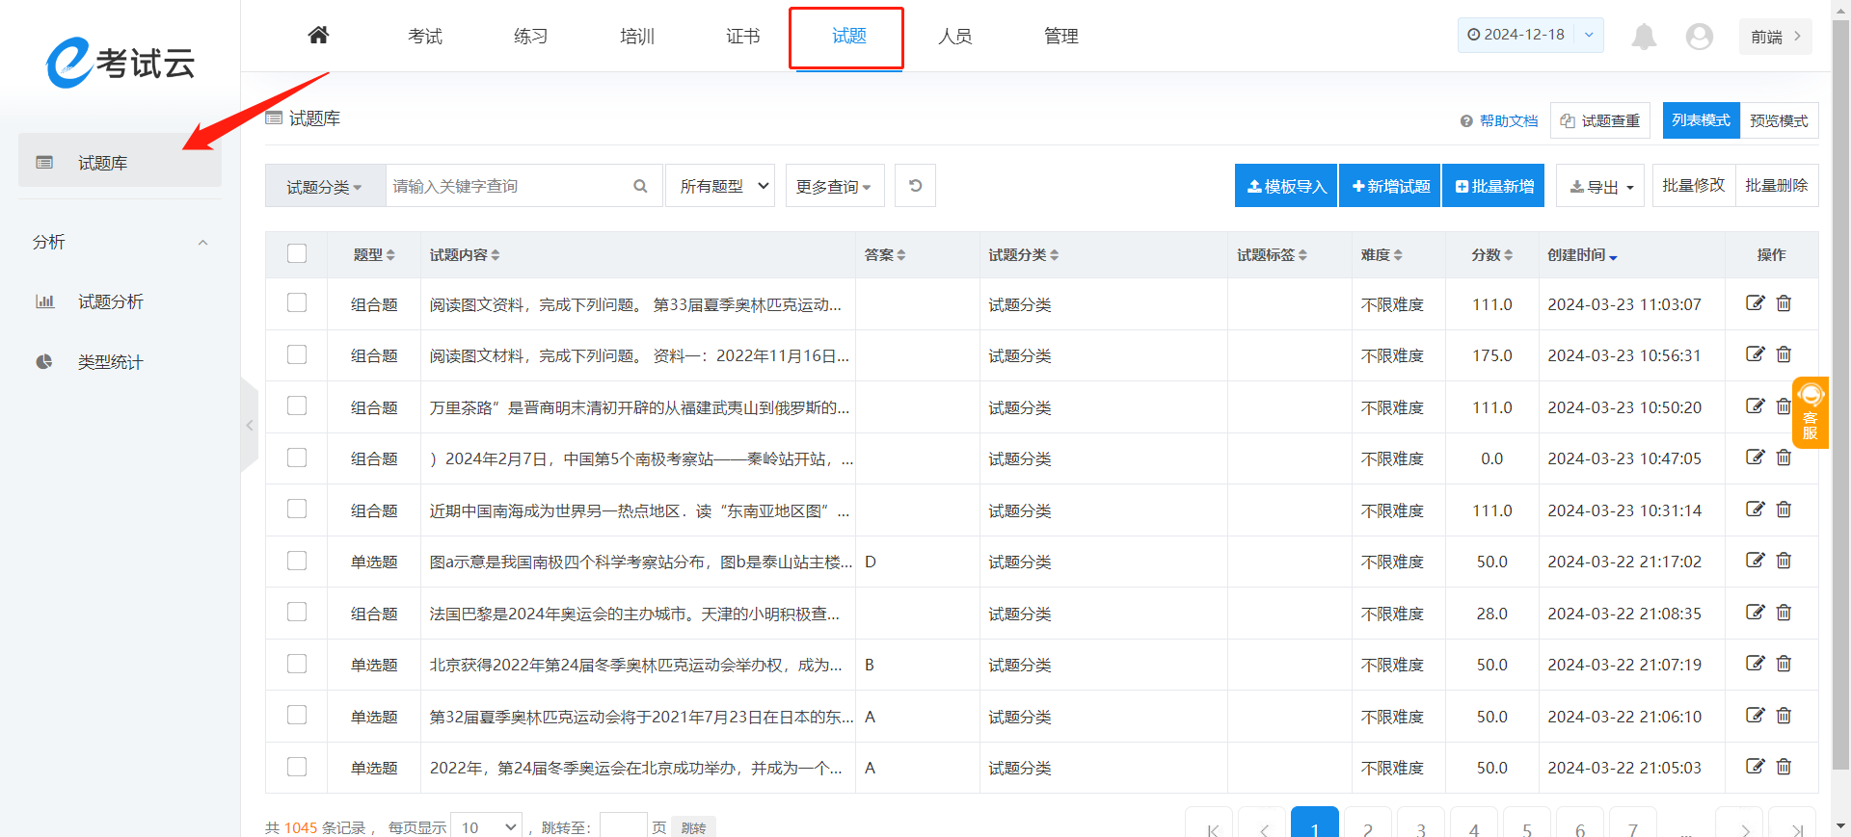Click the 新增试题 button
The image size is (1851, 837).
(1390, 186)
